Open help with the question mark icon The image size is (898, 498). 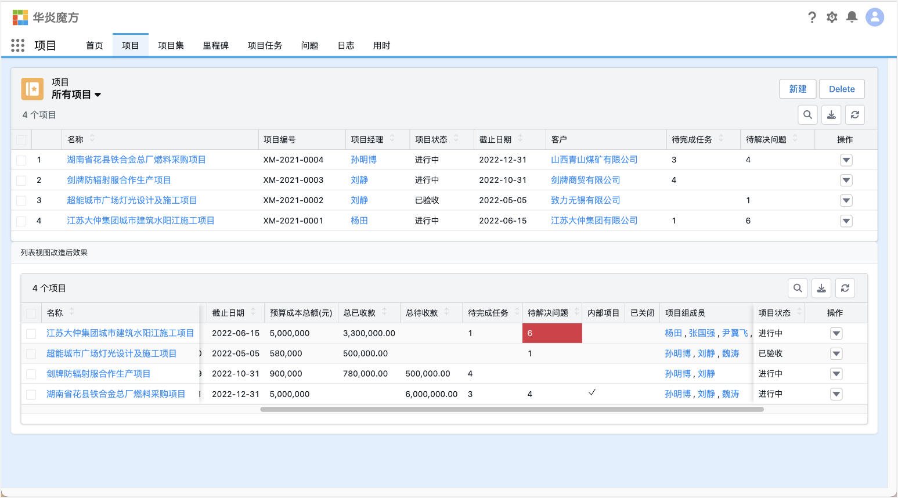[x=812, y=17]
